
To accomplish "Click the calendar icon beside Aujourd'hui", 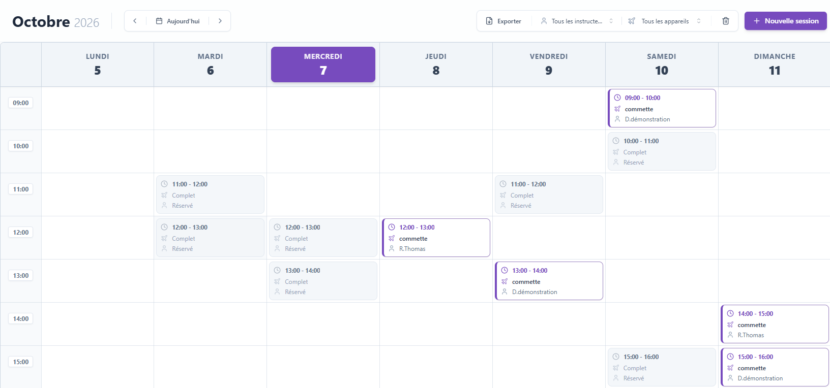I will click(x=159, y=21).
